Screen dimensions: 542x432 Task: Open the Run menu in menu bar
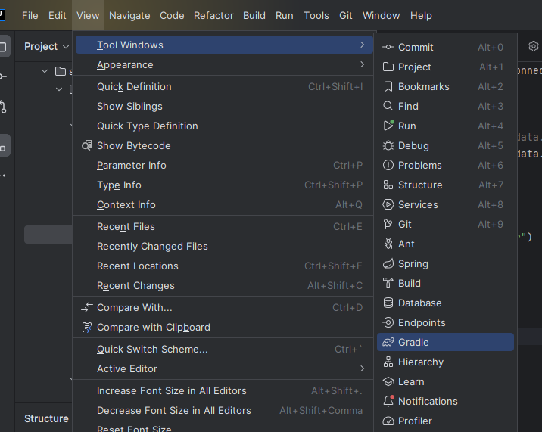coord(284,16)
